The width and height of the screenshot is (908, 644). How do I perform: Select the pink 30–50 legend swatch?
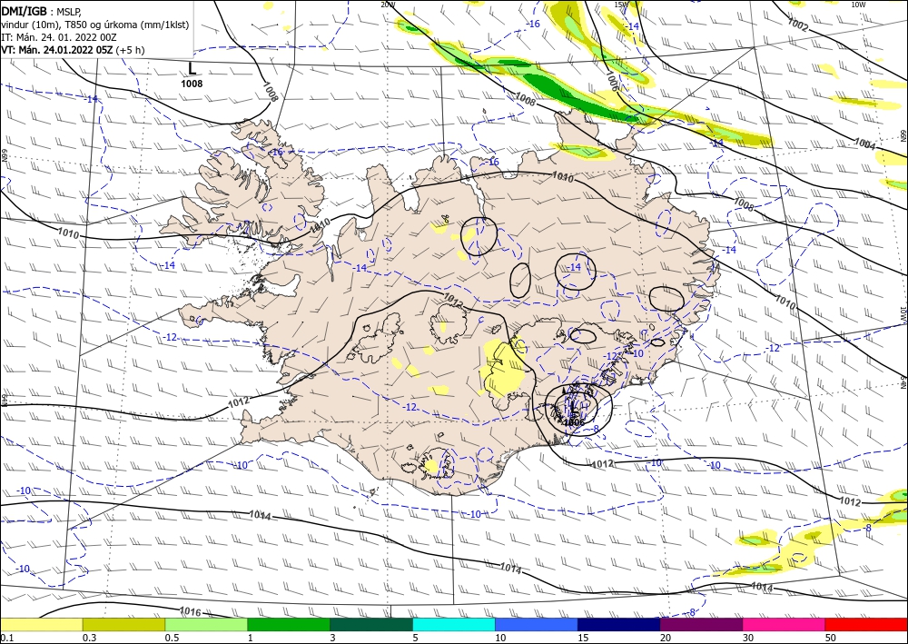785,625
